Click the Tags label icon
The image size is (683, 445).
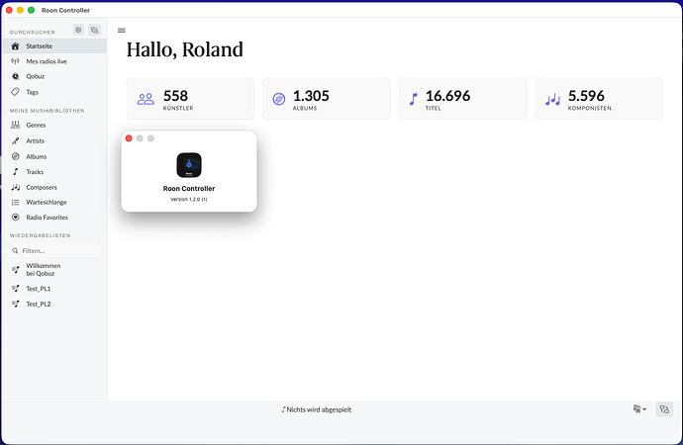coord(15,92)
